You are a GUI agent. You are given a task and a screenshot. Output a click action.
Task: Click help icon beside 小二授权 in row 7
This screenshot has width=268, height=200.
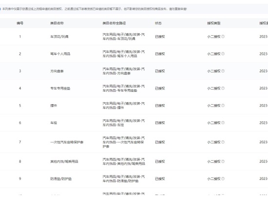[x=223, y=142]
